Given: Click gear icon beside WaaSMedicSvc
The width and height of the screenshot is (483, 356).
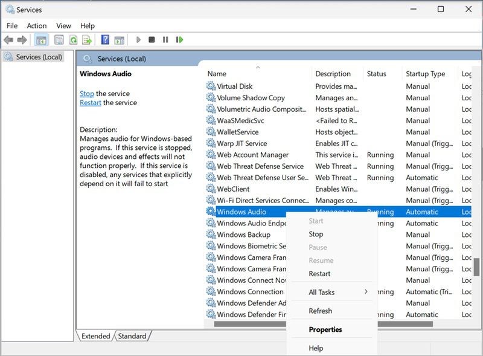Looking at the screenshot, I should click(211, 120).
